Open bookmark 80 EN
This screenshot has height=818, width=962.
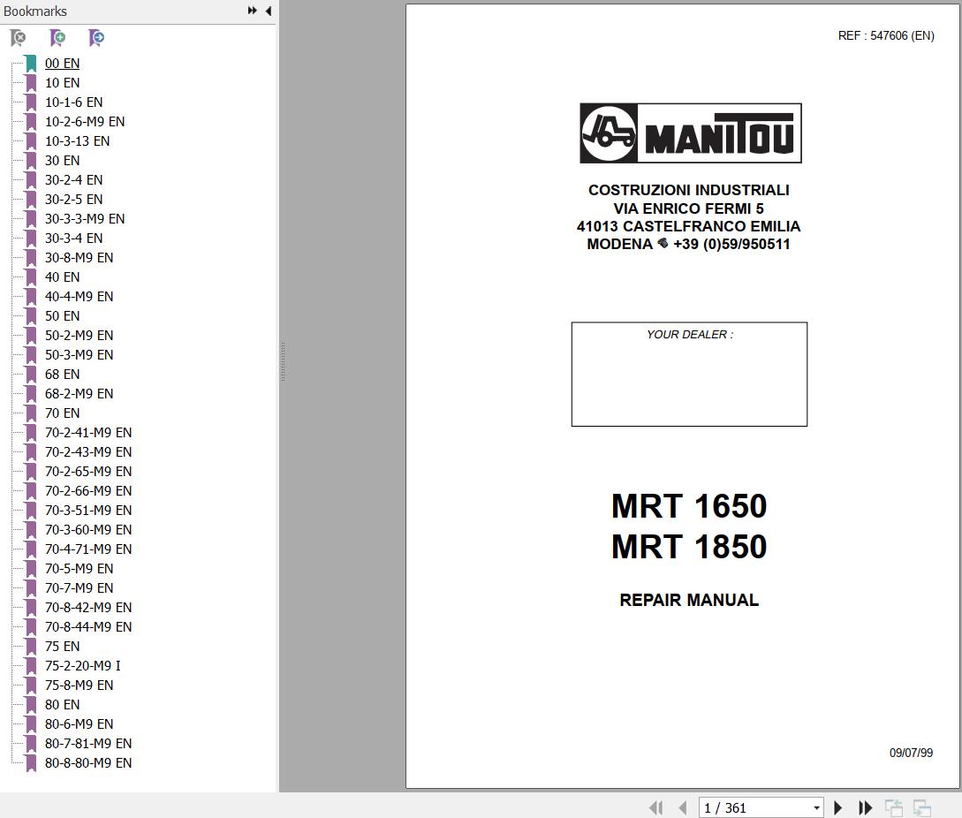62,704
